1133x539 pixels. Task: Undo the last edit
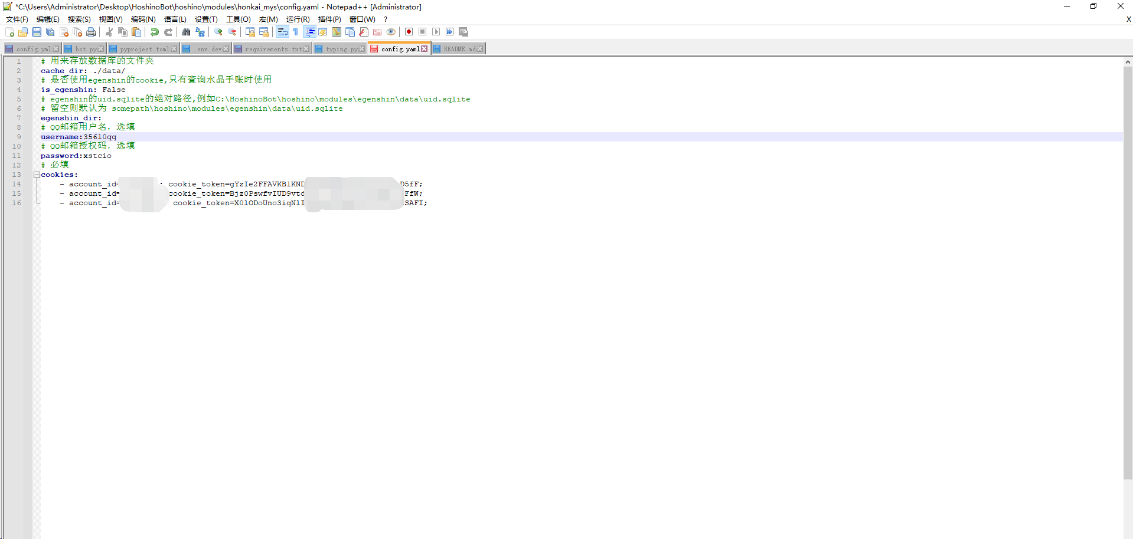[x=154, y=32]
